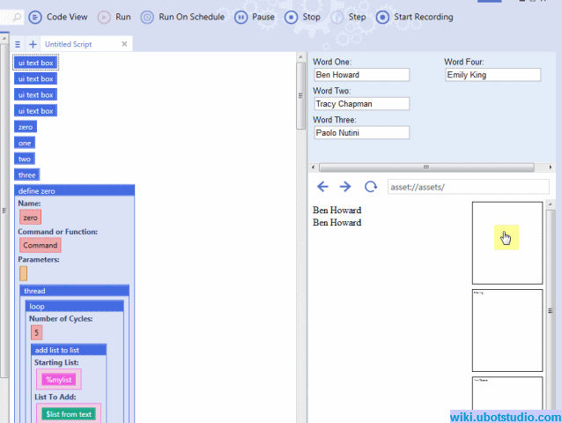562x423 pixels.
Task: Stop the script execution
Action: tap(302, 17)
